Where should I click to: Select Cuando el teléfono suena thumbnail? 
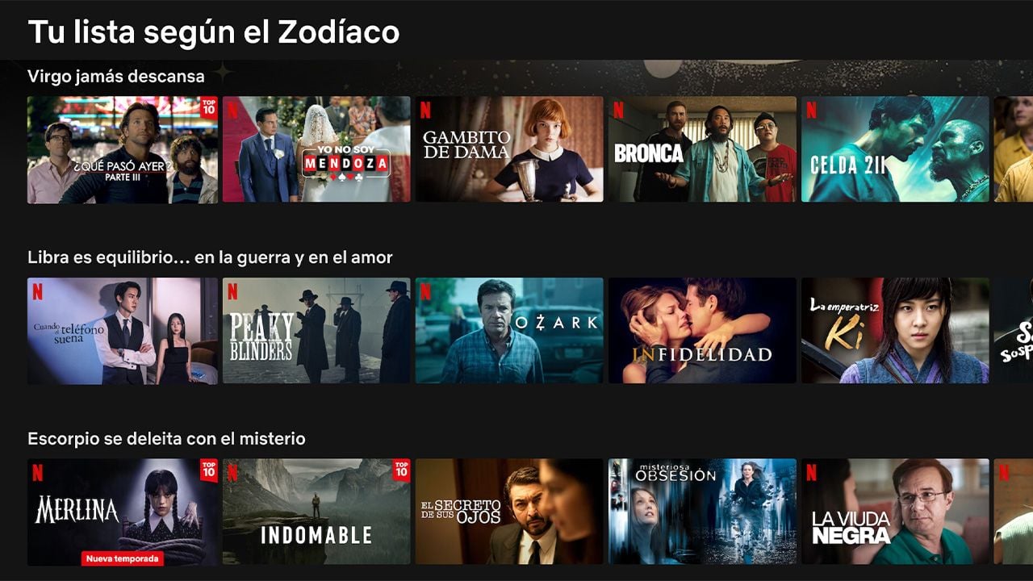(x=123, y=331)
